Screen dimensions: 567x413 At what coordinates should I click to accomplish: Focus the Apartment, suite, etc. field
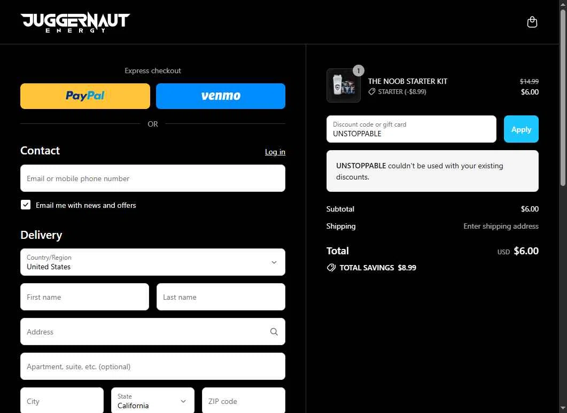(153, 367)
